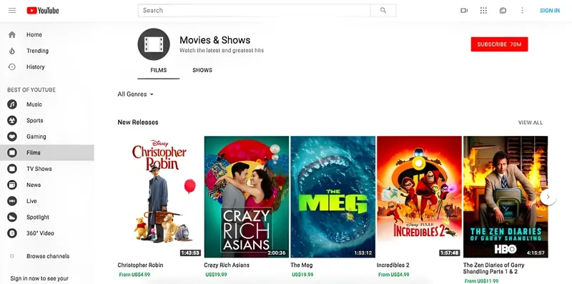This screenshot has height=284, width=572.
Task: Open the YouTube apps grid icon
Action: [483, 11]
